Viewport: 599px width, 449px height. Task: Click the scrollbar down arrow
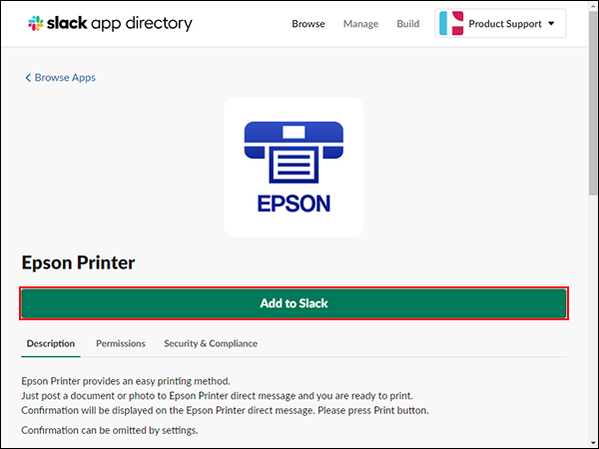click(593, 444)
